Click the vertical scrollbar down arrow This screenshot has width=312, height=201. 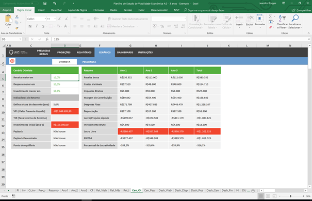click(x=309, y=187)
